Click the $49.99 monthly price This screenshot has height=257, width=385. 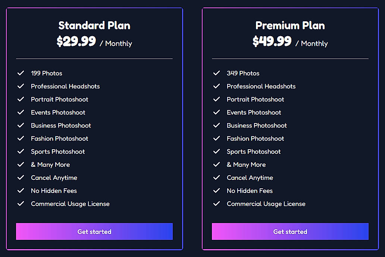(272, 41)
